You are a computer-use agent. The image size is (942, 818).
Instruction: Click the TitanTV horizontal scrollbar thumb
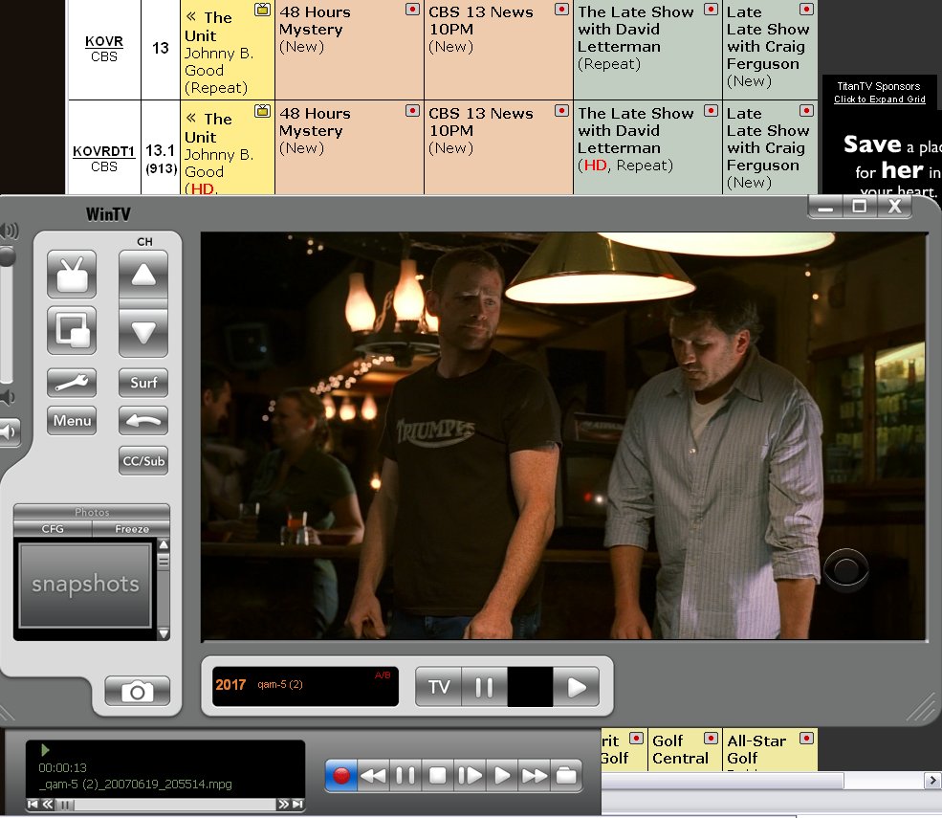pos(723,780)
